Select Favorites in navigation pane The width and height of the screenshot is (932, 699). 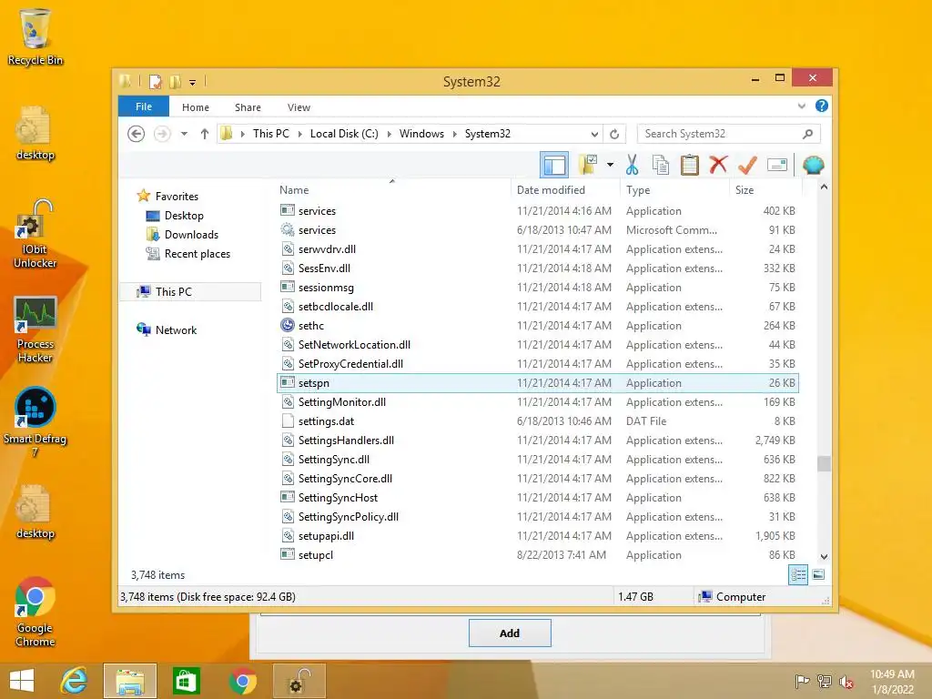(177, 197)
